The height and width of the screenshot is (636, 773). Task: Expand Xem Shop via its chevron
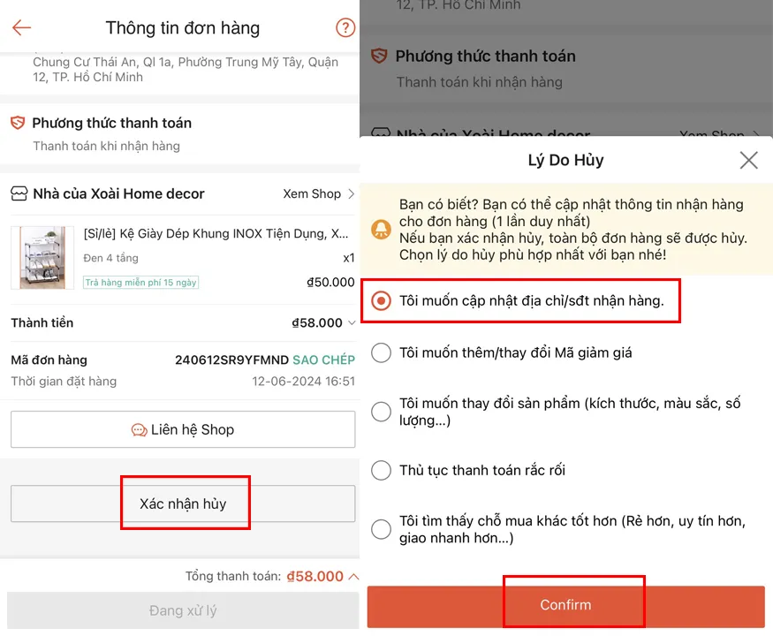coord(352,193)
